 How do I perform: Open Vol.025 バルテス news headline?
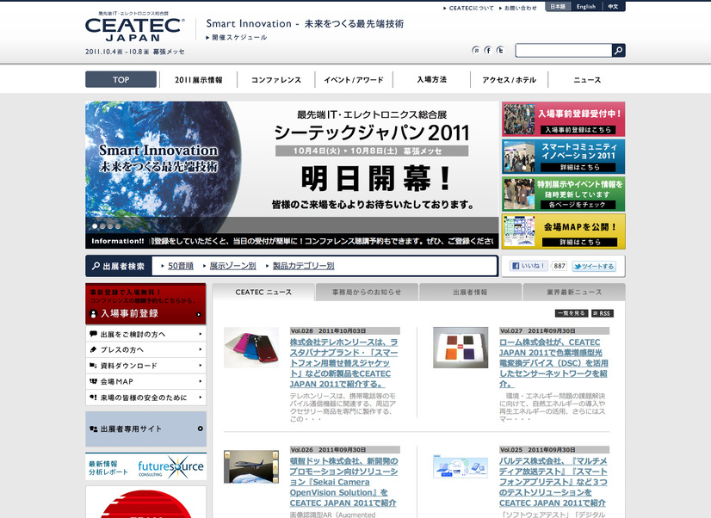(x=553, y=482)
